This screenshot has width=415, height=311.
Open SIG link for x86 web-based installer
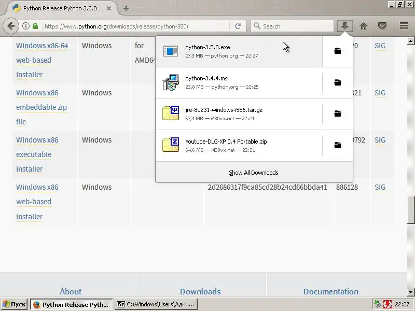pyautogui.click(x=380, y=187)
